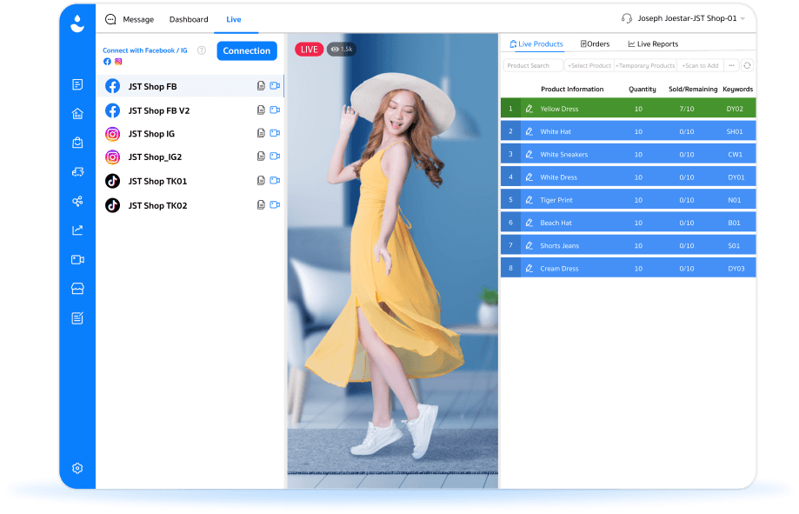Open the Live Reports tab

(x=652, y=43)
